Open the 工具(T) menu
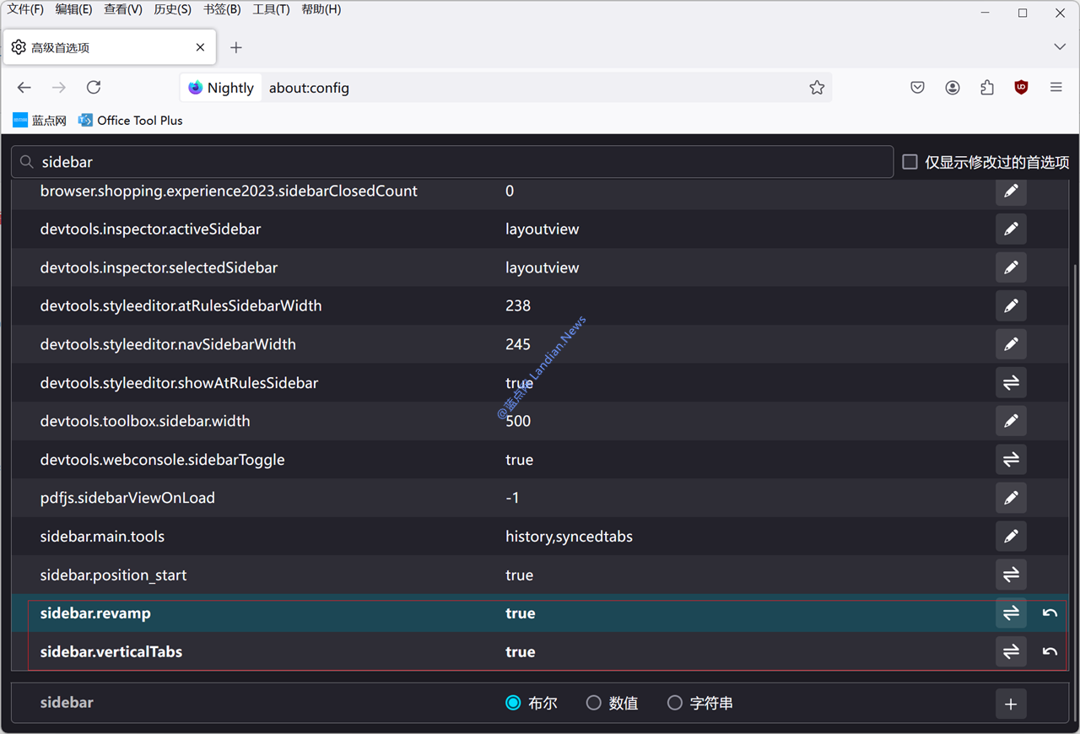This screenshot has height=734, width=1080. pyautogui.click(x=271, y=9)
